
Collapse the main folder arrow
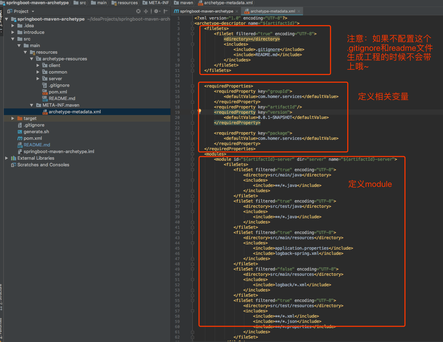coord(19,46)
